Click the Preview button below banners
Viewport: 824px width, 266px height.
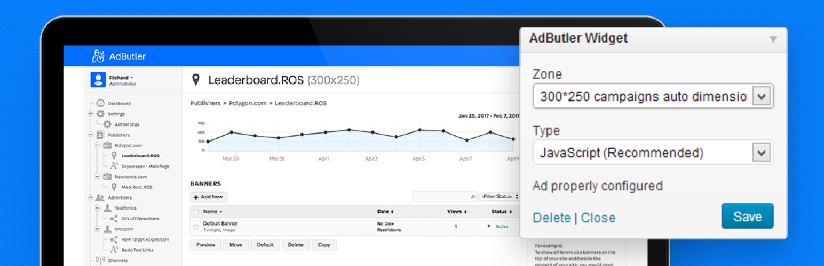205,245
